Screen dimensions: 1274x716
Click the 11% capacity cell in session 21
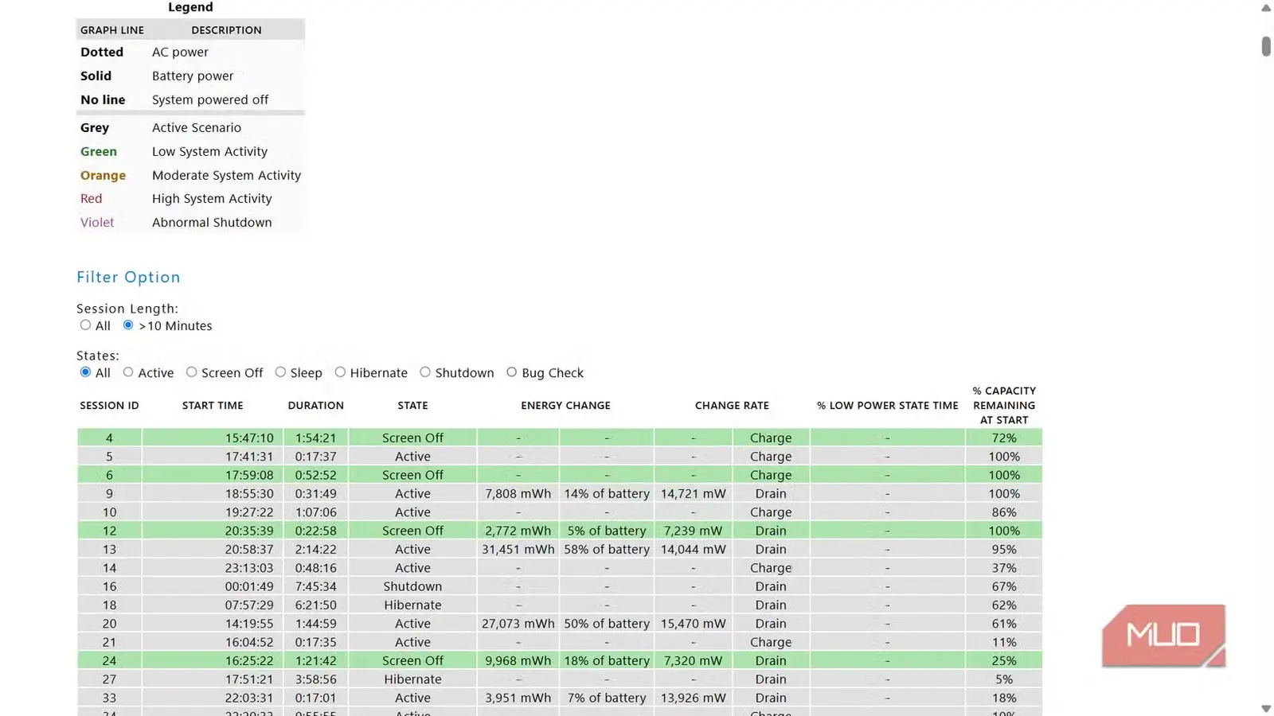coord(1004,642)
